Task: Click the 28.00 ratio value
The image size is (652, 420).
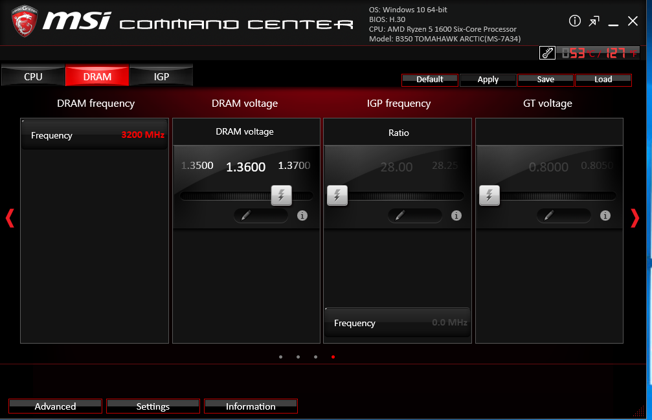Action: [x=397, y=167]
